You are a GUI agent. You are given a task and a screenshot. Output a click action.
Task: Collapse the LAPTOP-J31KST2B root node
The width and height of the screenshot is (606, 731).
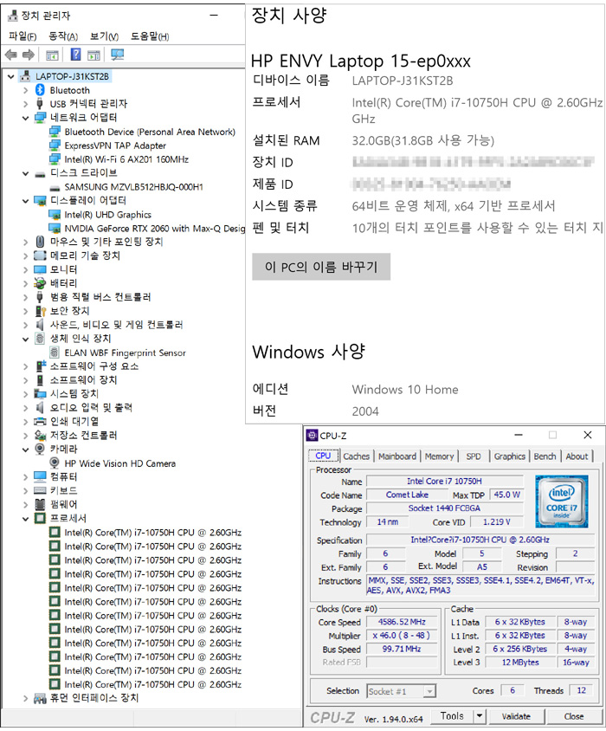click(10, 76)
